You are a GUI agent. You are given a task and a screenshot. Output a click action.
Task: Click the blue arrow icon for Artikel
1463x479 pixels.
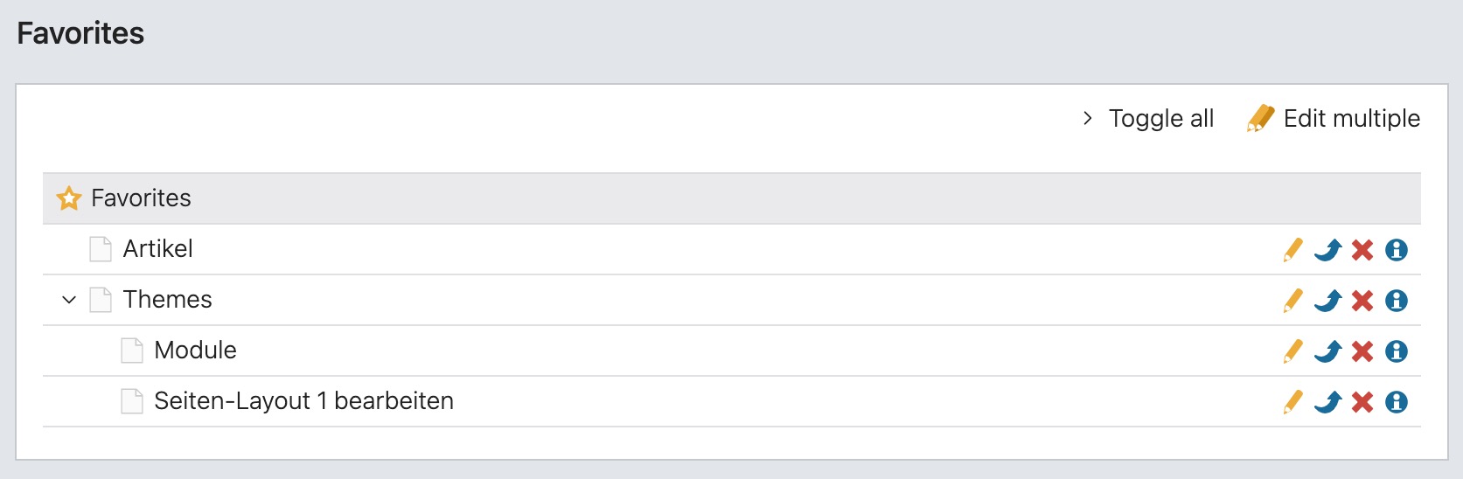click(x=1327, y=250)
